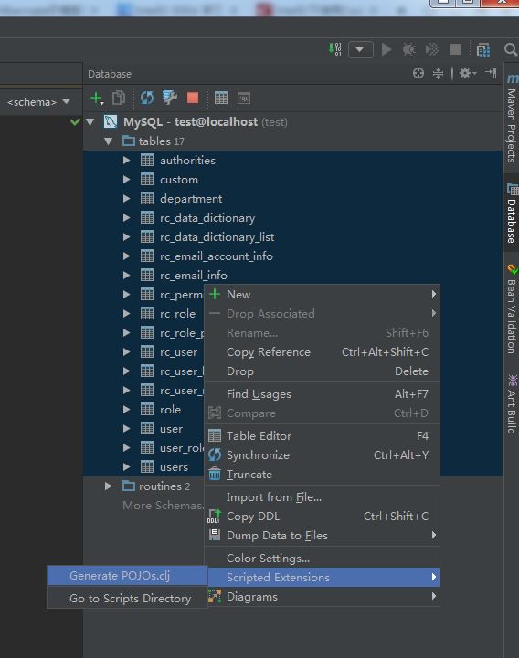Open the SQL console icon in Database toolbar

[x=244, y=99]
